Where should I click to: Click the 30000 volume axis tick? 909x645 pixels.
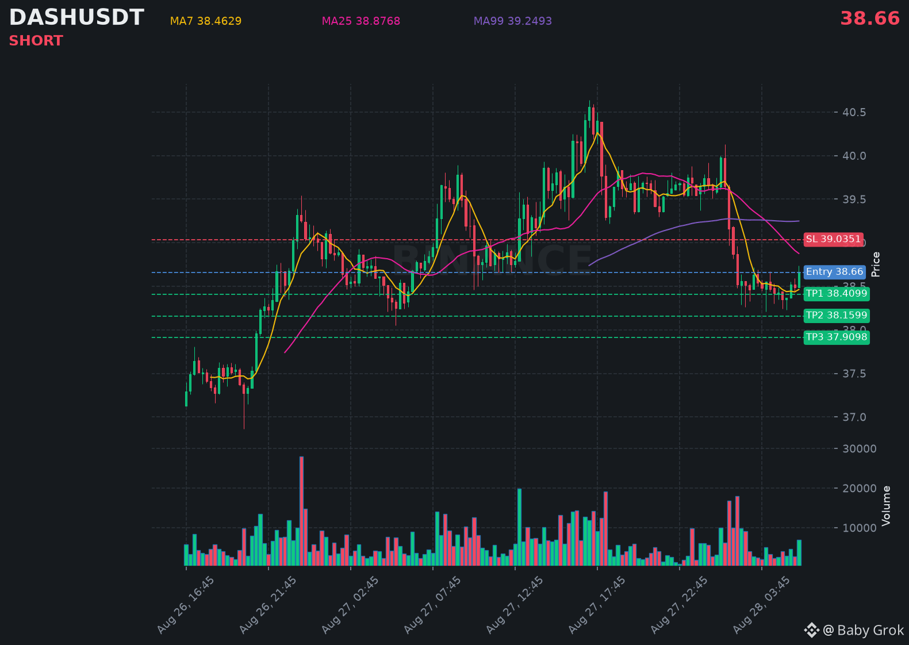coord(860,449)
